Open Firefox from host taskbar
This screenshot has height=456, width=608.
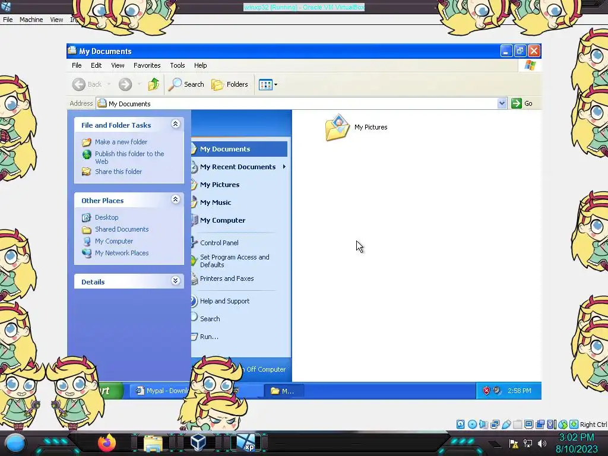[x=107, y=443]
